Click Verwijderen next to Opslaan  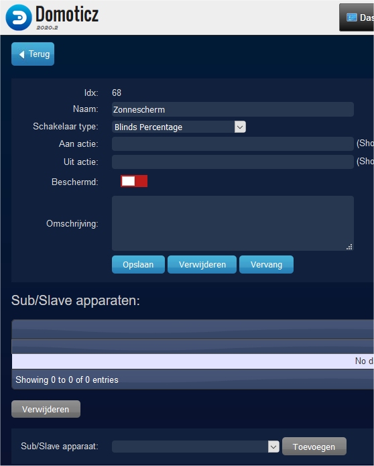(x=202, y=264)
